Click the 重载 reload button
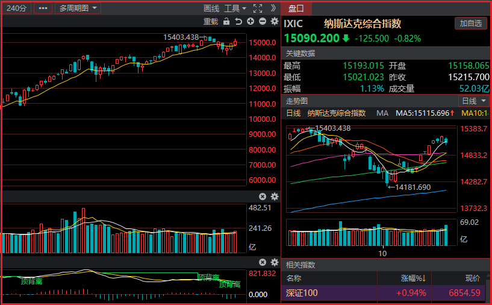The height and width of the screenshot is (305, 492). 211,21
